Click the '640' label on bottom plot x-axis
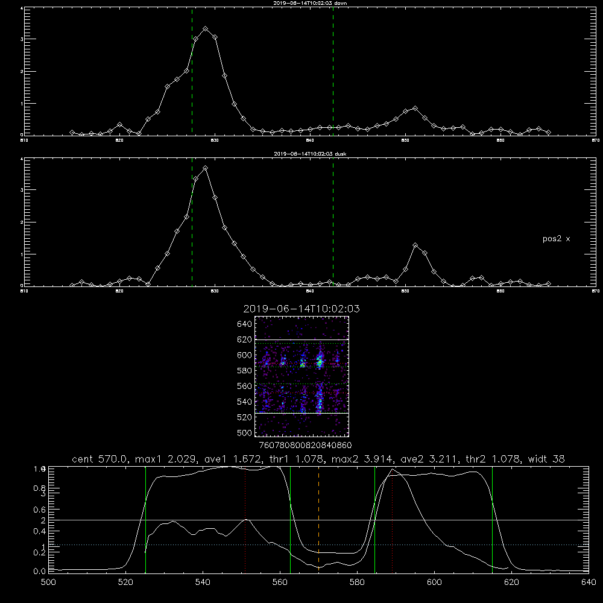Screen dimensions: 603x603 pos(589,582)
